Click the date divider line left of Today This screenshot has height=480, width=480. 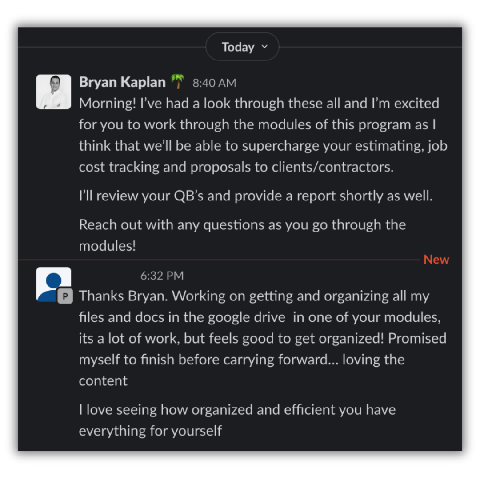pyautogui.click(x=111, y=47)
